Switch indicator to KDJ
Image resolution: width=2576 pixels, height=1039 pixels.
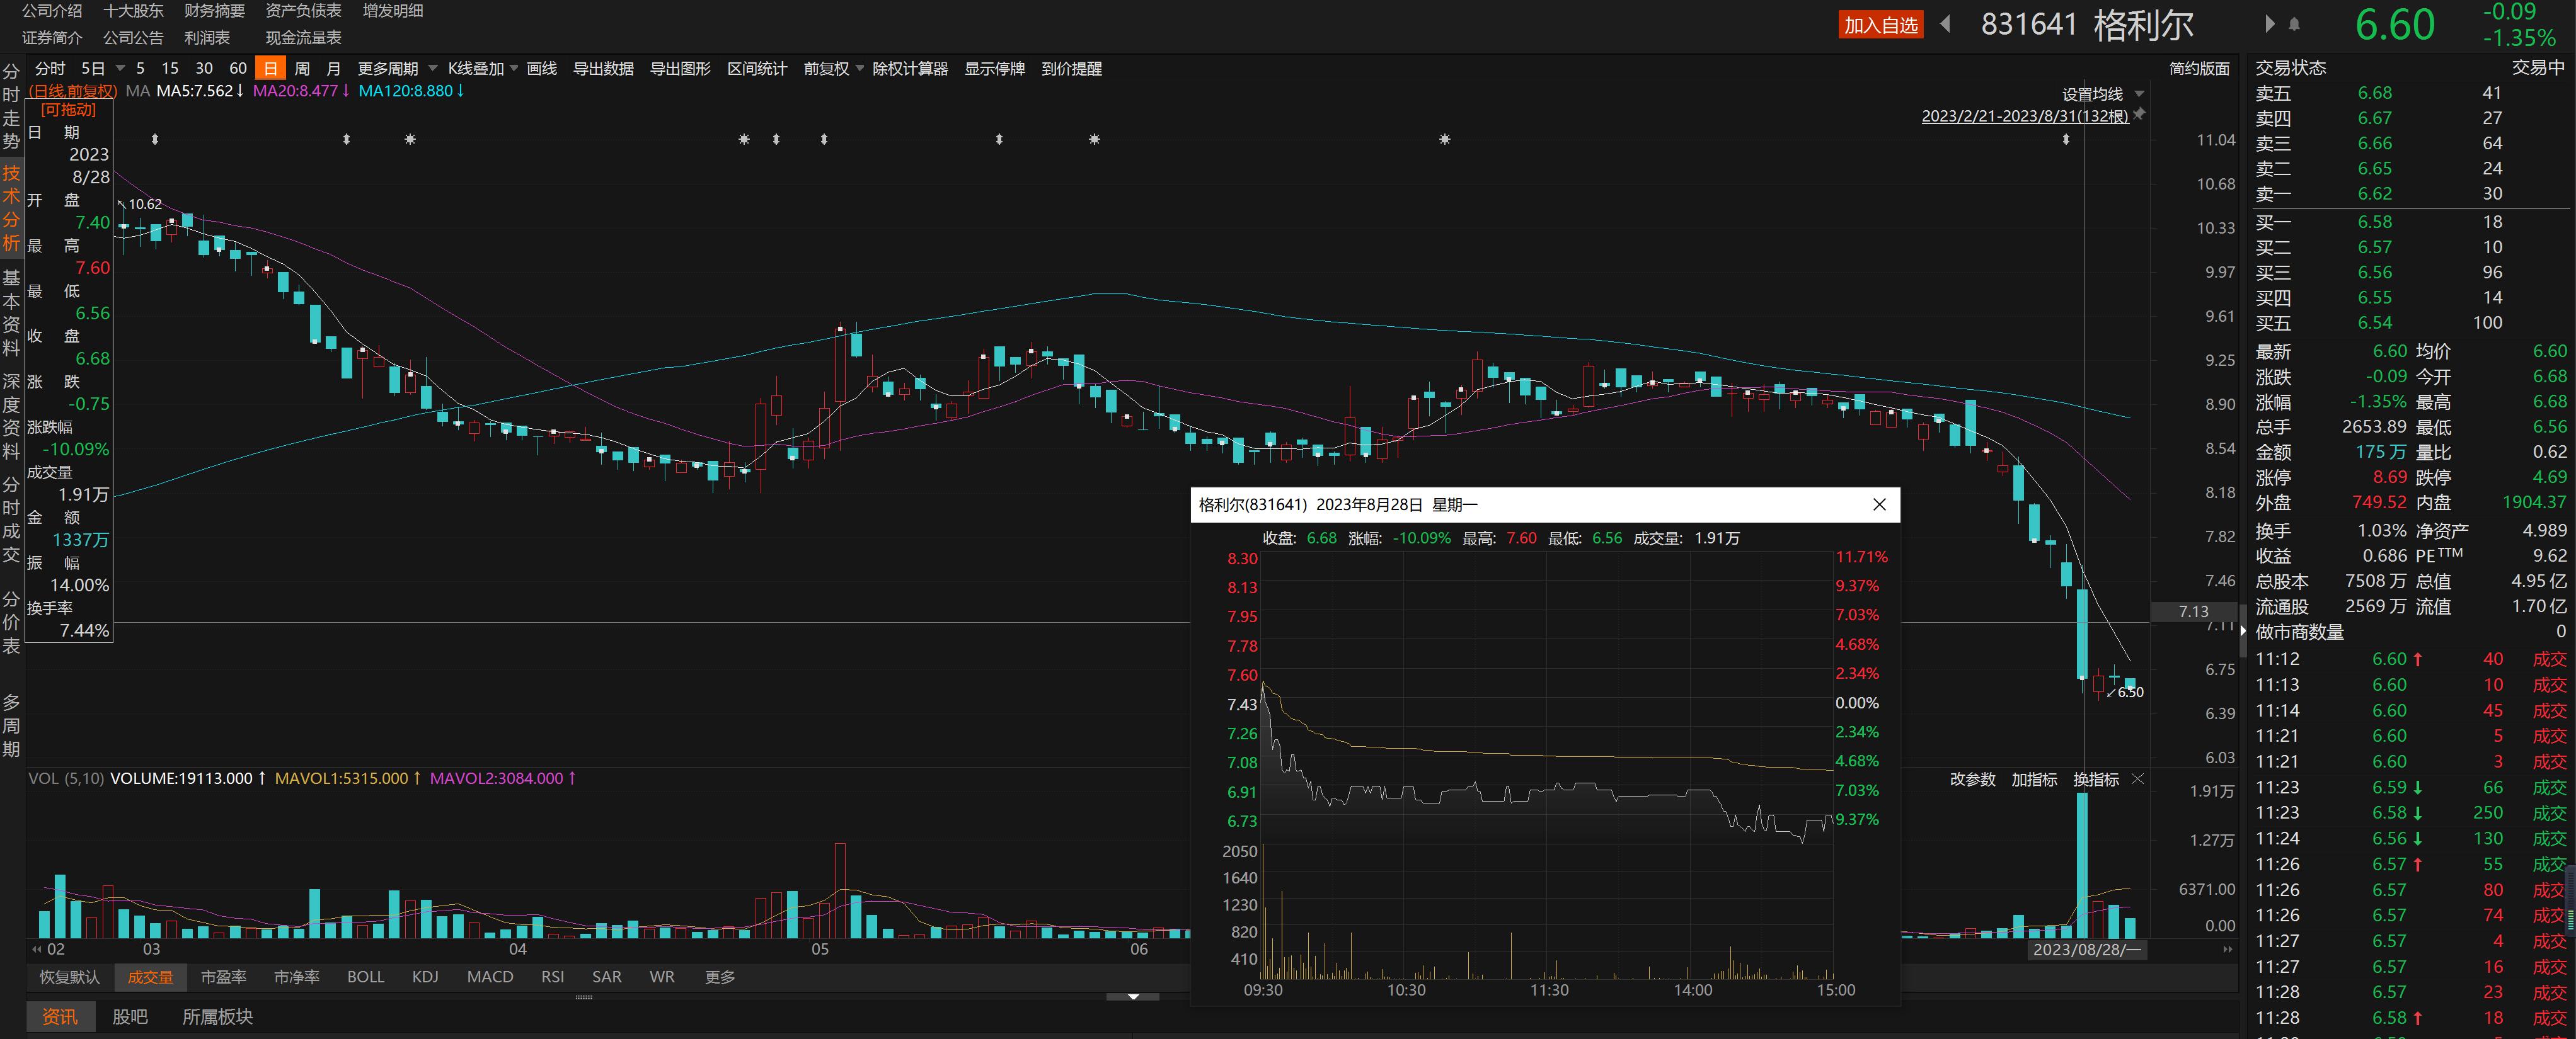425,976
